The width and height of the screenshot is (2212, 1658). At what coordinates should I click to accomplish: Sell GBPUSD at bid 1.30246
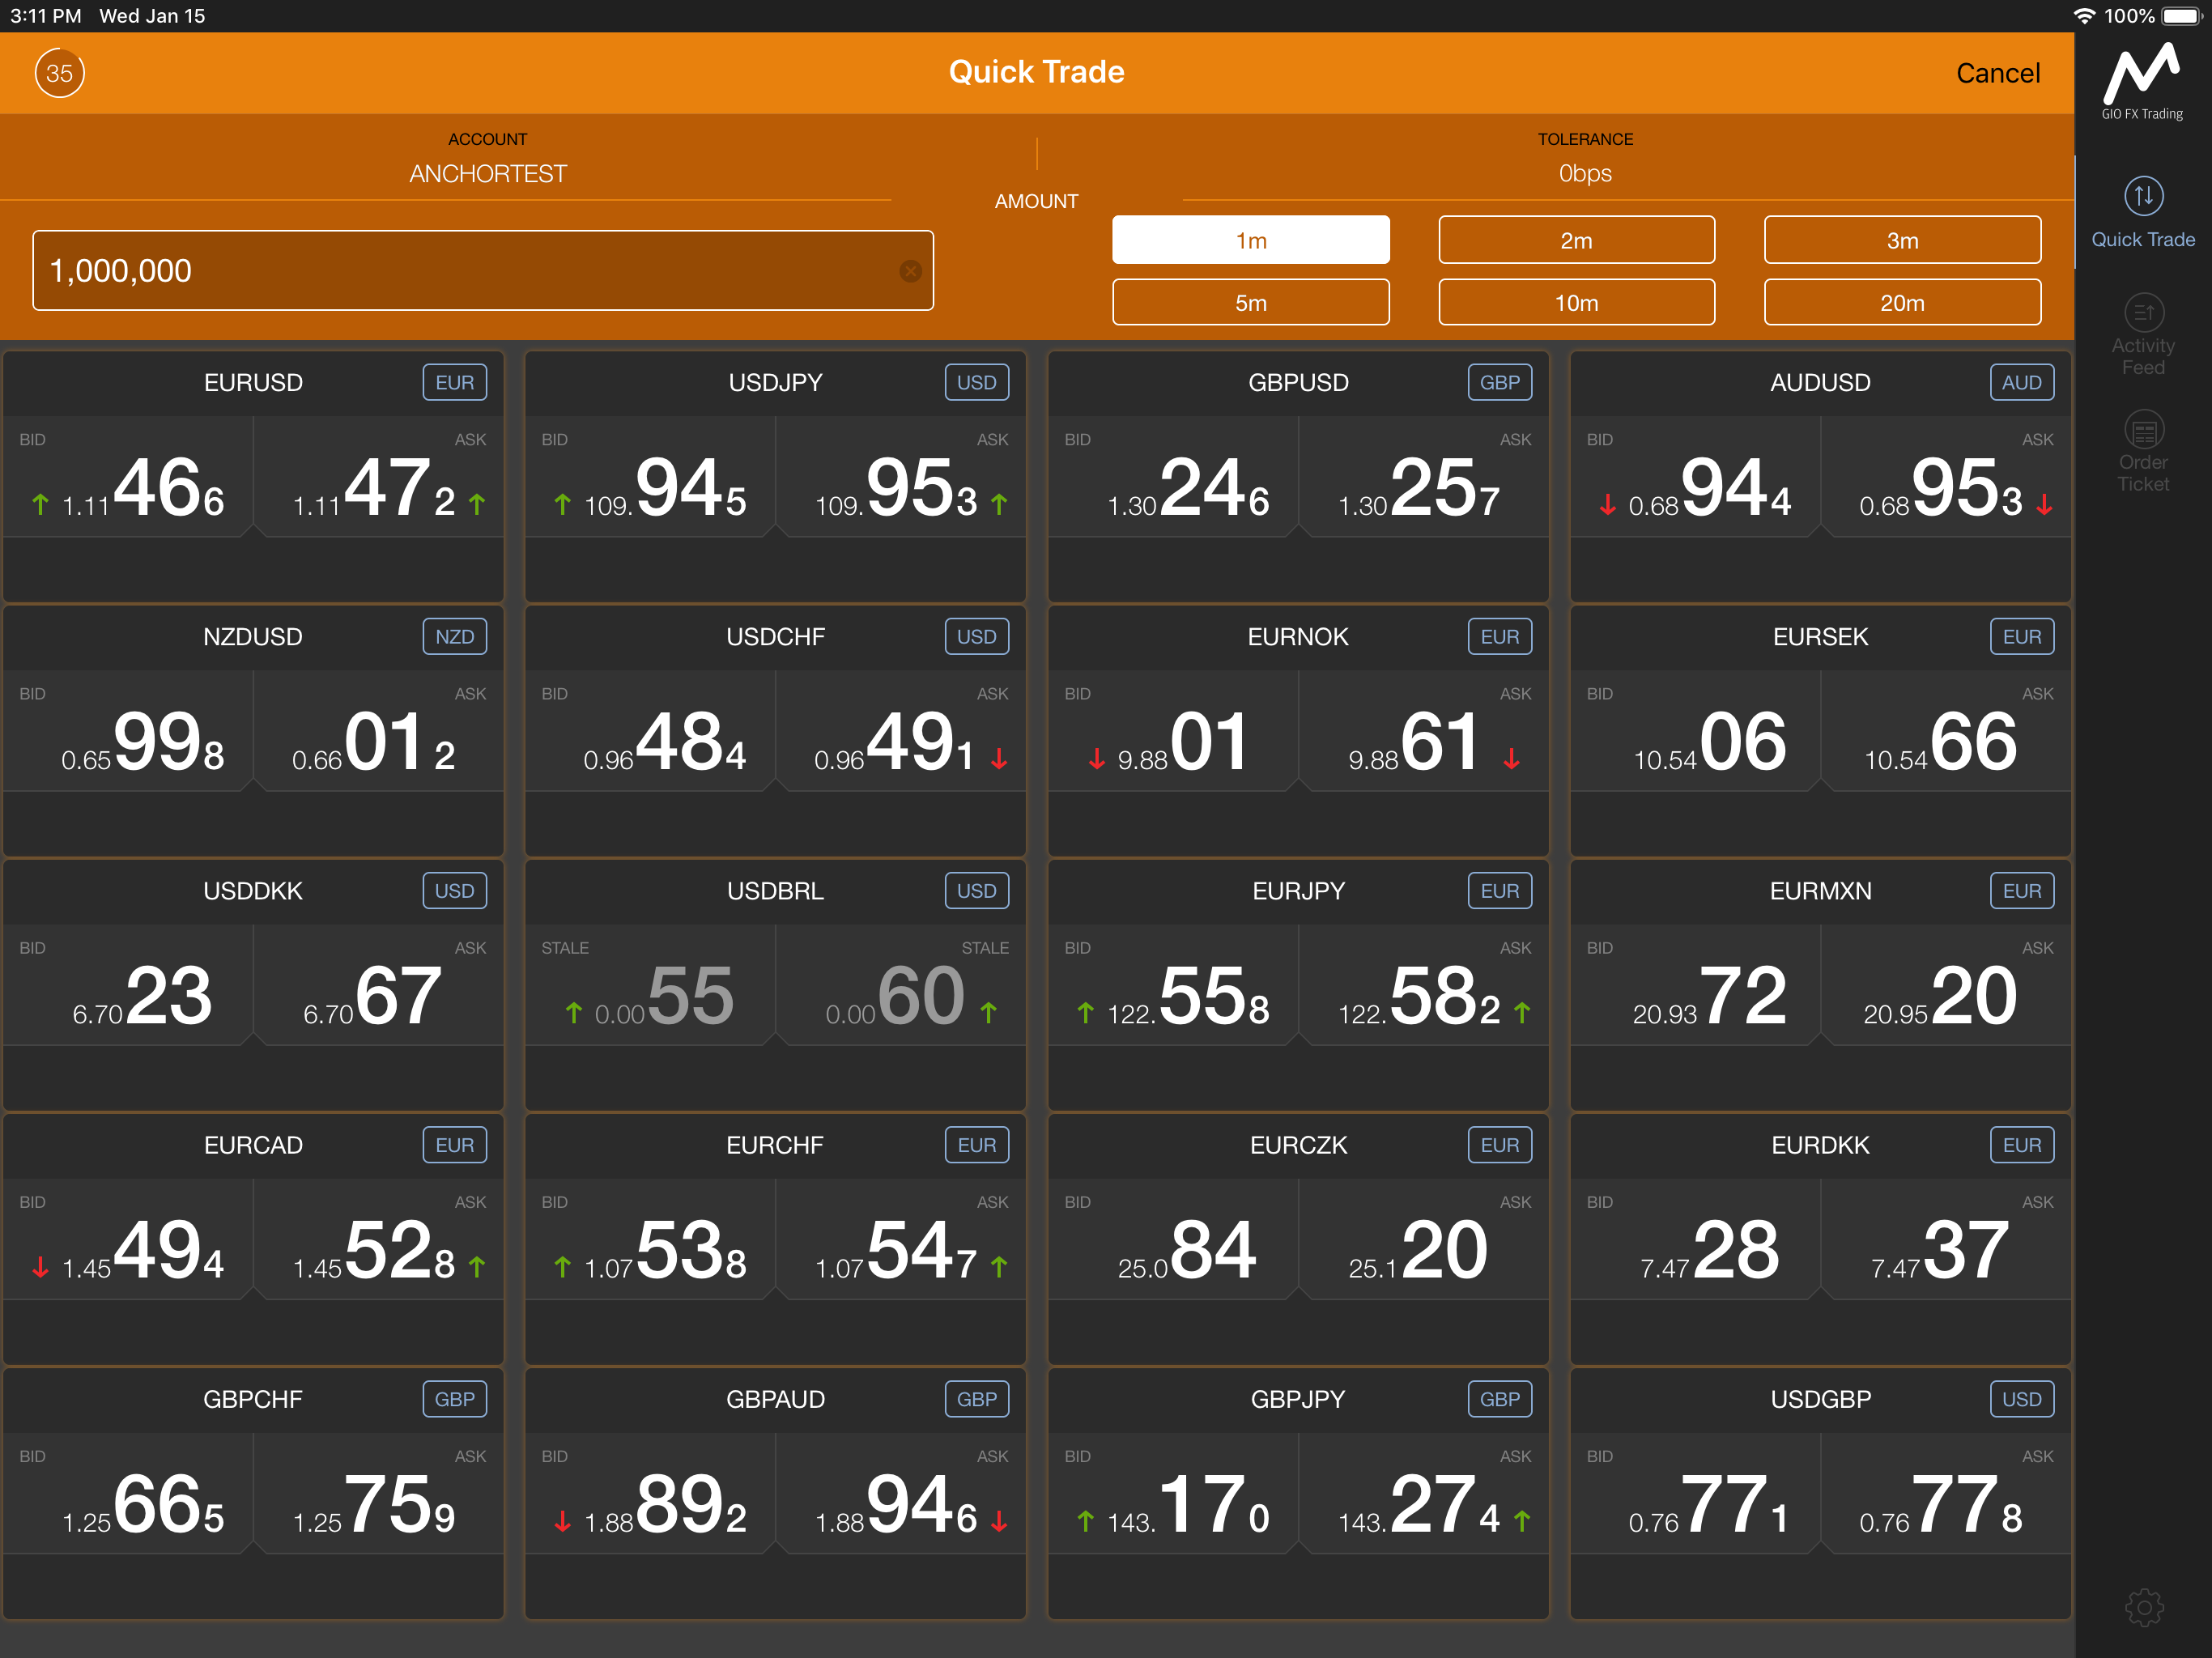pyautogui.click(x=1173, y=477)
